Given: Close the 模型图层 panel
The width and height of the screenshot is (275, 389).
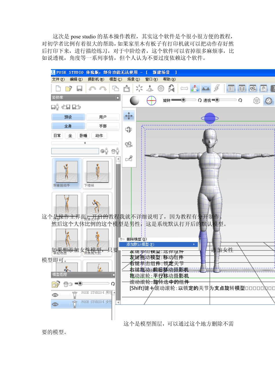Looking at the screenshot, I should pyautogui.click(x=113, y=275).
